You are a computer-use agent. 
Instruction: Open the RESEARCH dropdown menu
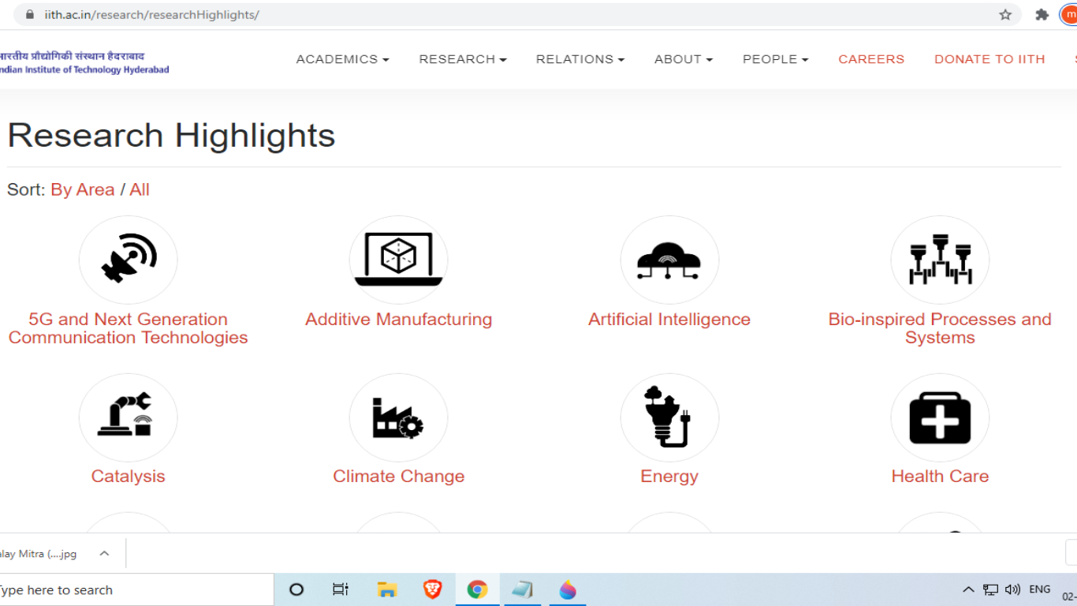(x=462, y=59)
